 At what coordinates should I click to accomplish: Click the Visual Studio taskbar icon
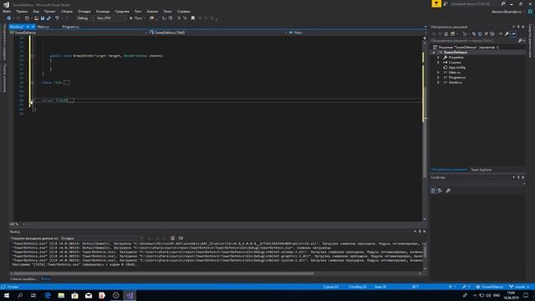[130, 295]
